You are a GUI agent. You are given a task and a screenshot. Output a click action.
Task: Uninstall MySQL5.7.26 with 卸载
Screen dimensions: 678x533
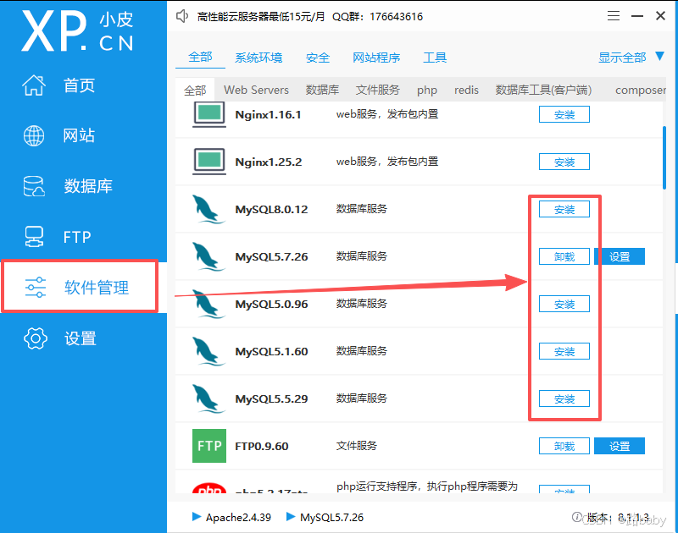(x=564, y=256)
